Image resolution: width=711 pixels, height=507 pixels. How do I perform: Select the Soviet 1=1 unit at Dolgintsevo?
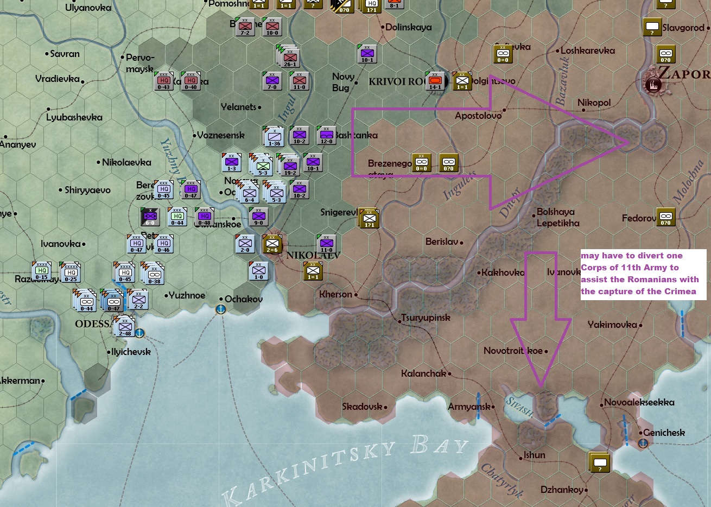pyautogui.click(x=462, y=81)
